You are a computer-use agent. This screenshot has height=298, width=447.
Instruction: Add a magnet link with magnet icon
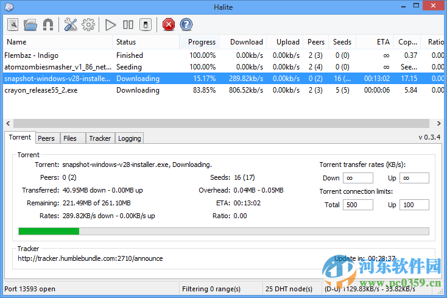click(48, 25)
